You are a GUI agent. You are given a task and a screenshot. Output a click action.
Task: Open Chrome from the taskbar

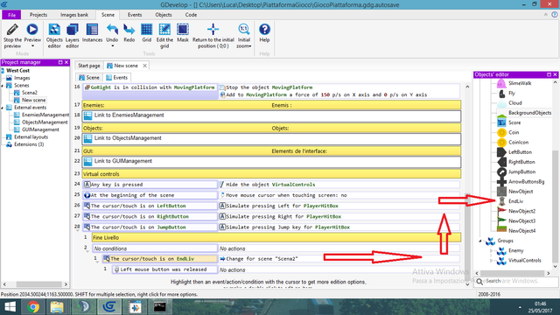tap(33, 307)
